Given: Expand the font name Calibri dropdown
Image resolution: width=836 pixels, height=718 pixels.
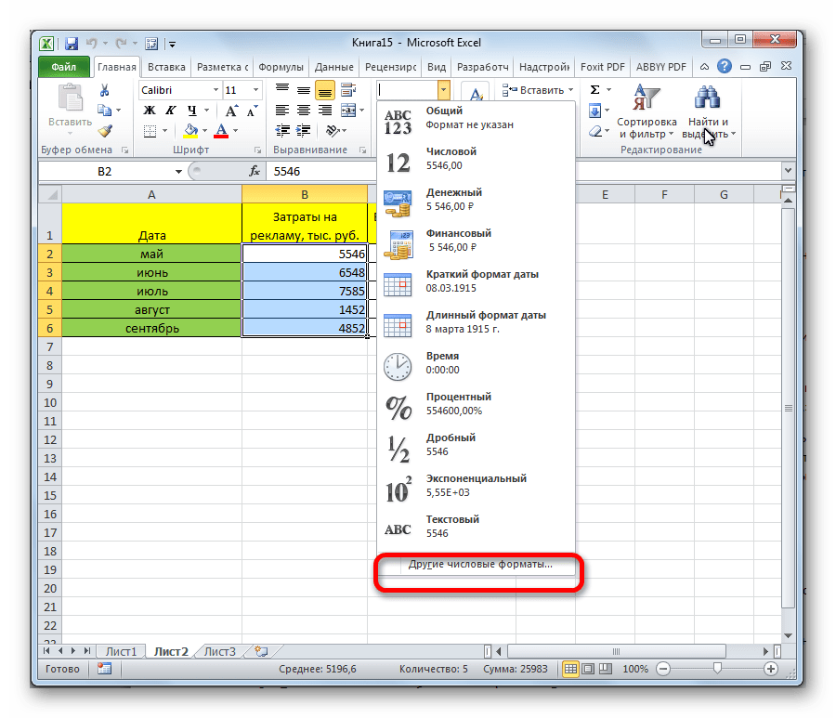Looking at the screenshot, I should click(215, 90).
